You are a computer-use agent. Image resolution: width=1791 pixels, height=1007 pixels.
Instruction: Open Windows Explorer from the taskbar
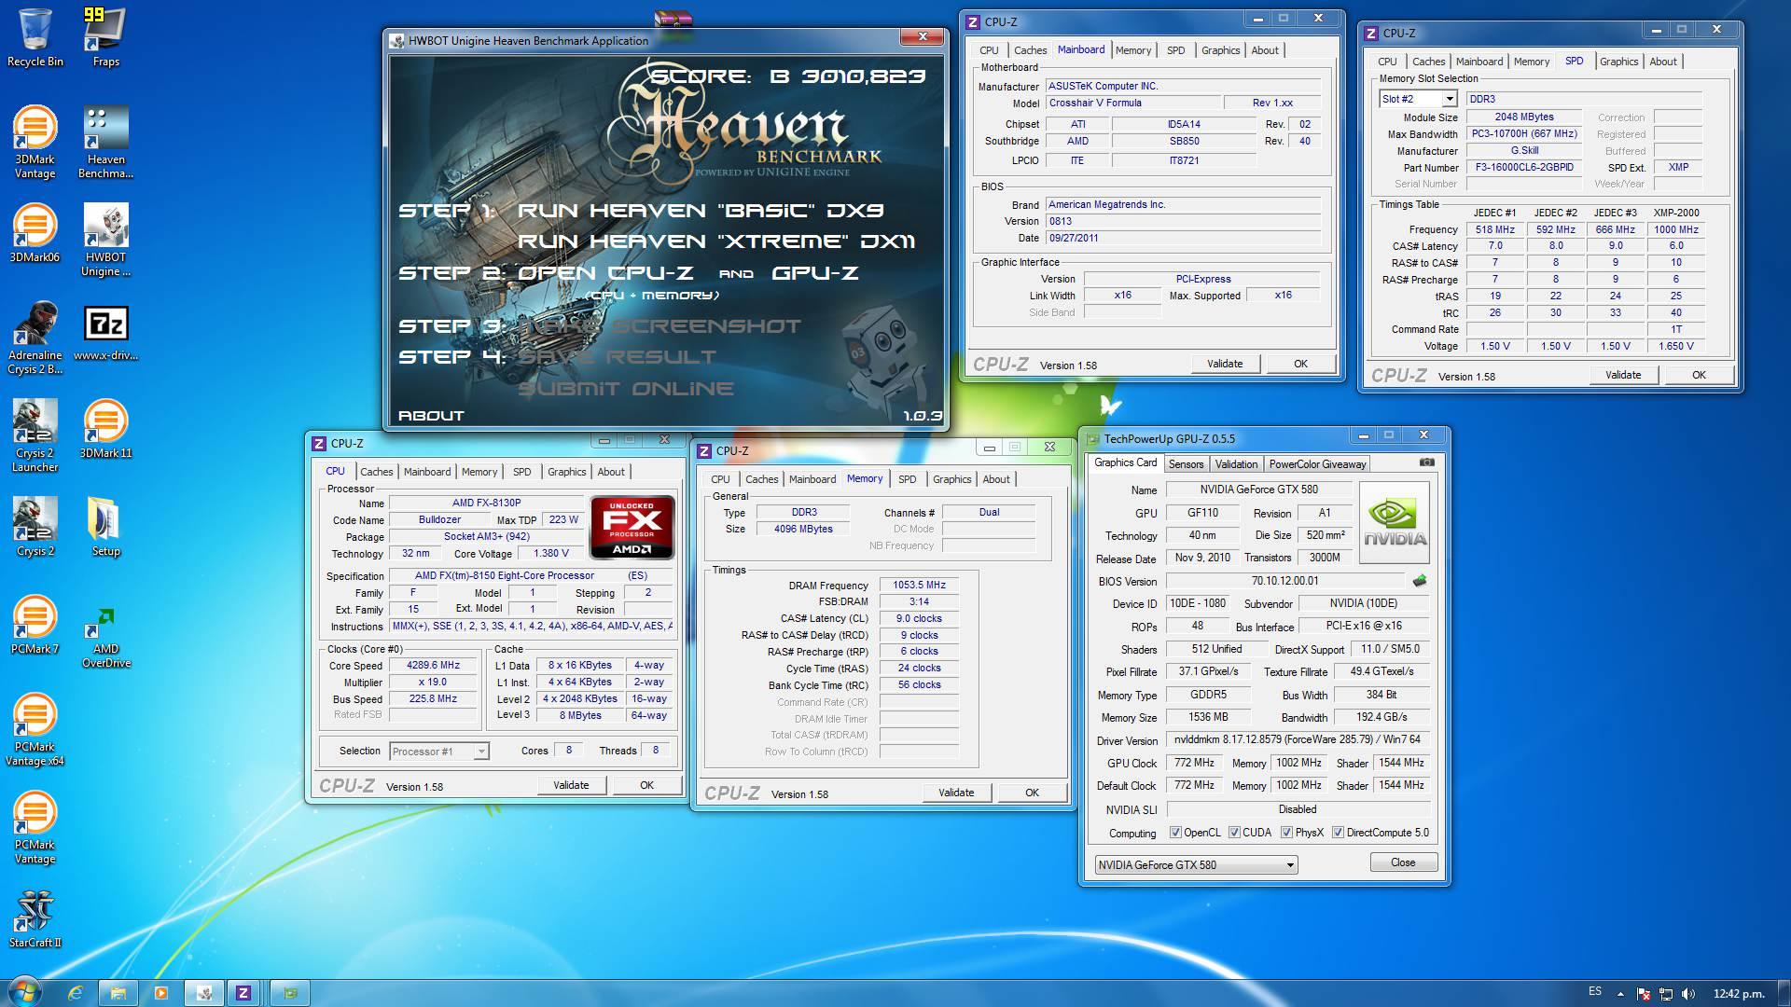pos(118,993)
